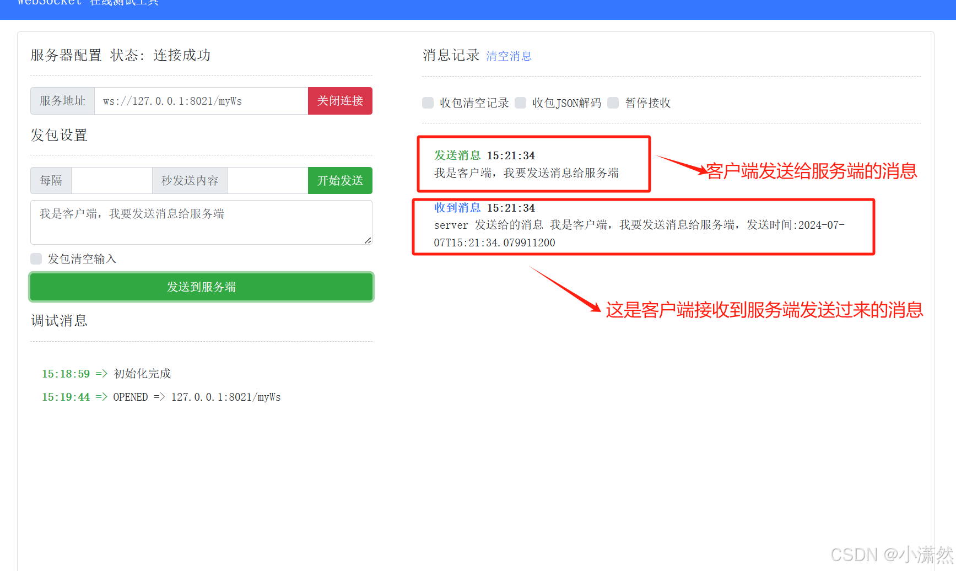This screenshot has width=956, height=571.
Task: Click the 发包设置 heading
Action: point(59,135)
